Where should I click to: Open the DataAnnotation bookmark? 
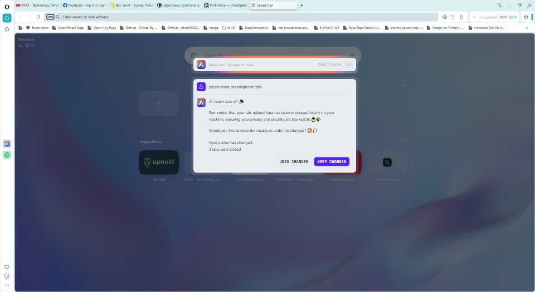tap(254, 28)
